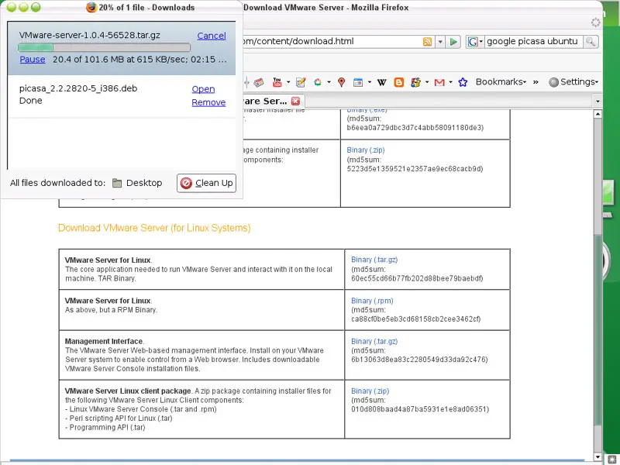The image size is (620, 465).
Task: Click Binary (.zip) link with md5sum 5223d5e1...
Action: (365, 150)
